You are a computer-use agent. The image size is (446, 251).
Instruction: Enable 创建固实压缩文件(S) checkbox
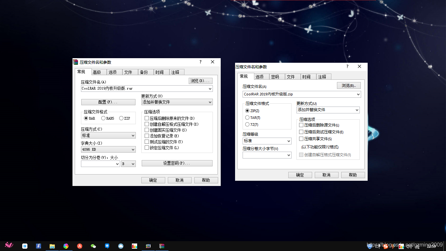pyautogui.click(x=147, y=130)
